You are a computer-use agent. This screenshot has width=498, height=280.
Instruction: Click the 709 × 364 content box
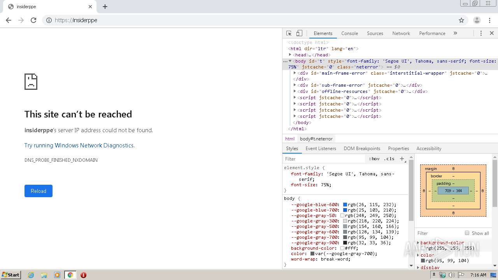click(453, 191)
